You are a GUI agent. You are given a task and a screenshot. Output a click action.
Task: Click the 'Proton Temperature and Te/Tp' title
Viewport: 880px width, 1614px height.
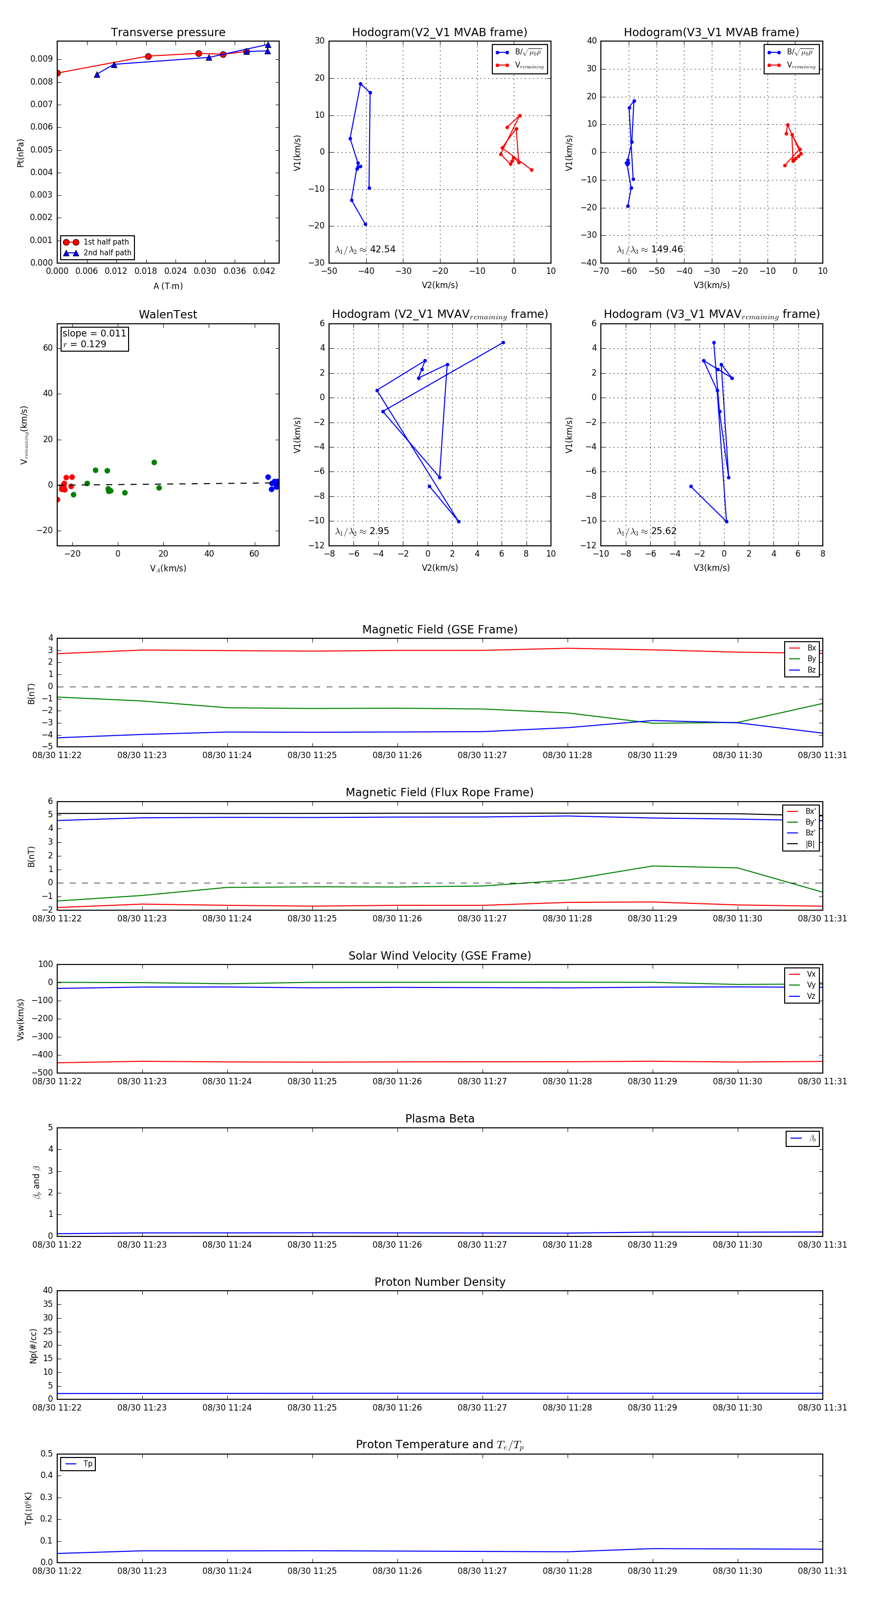(x=440, y=1445)
